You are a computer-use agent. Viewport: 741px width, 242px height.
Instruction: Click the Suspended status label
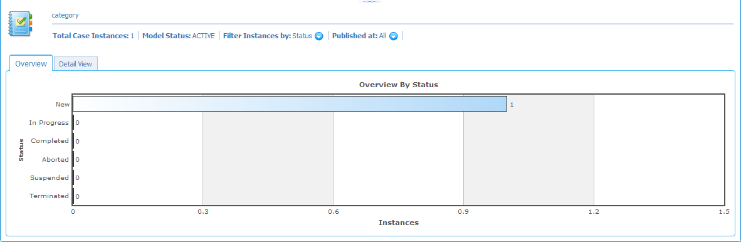(x=50, y=177)
